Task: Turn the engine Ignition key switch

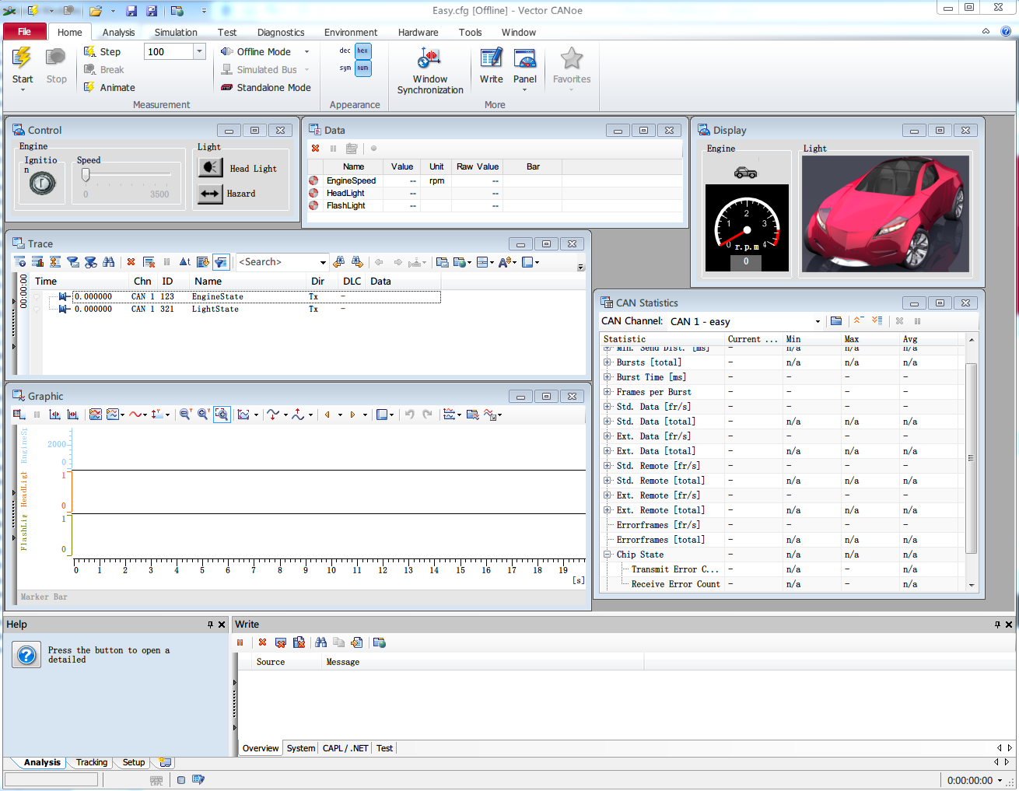Action: point(42,184)
